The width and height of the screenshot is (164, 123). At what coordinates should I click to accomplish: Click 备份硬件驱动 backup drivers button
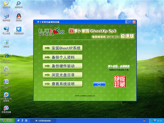tap(63, 66)
